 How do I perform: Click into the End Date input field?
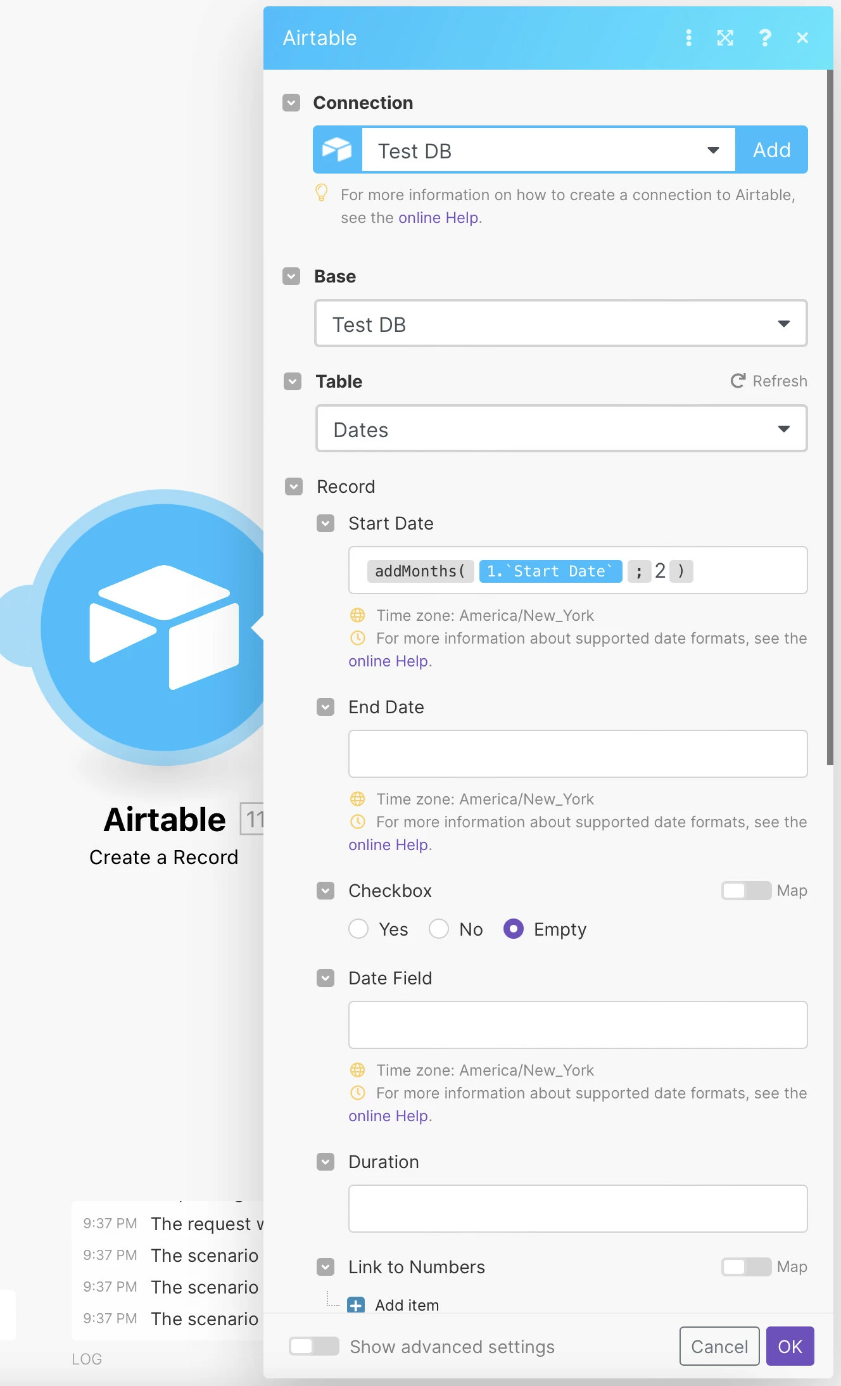click(578, 754)
